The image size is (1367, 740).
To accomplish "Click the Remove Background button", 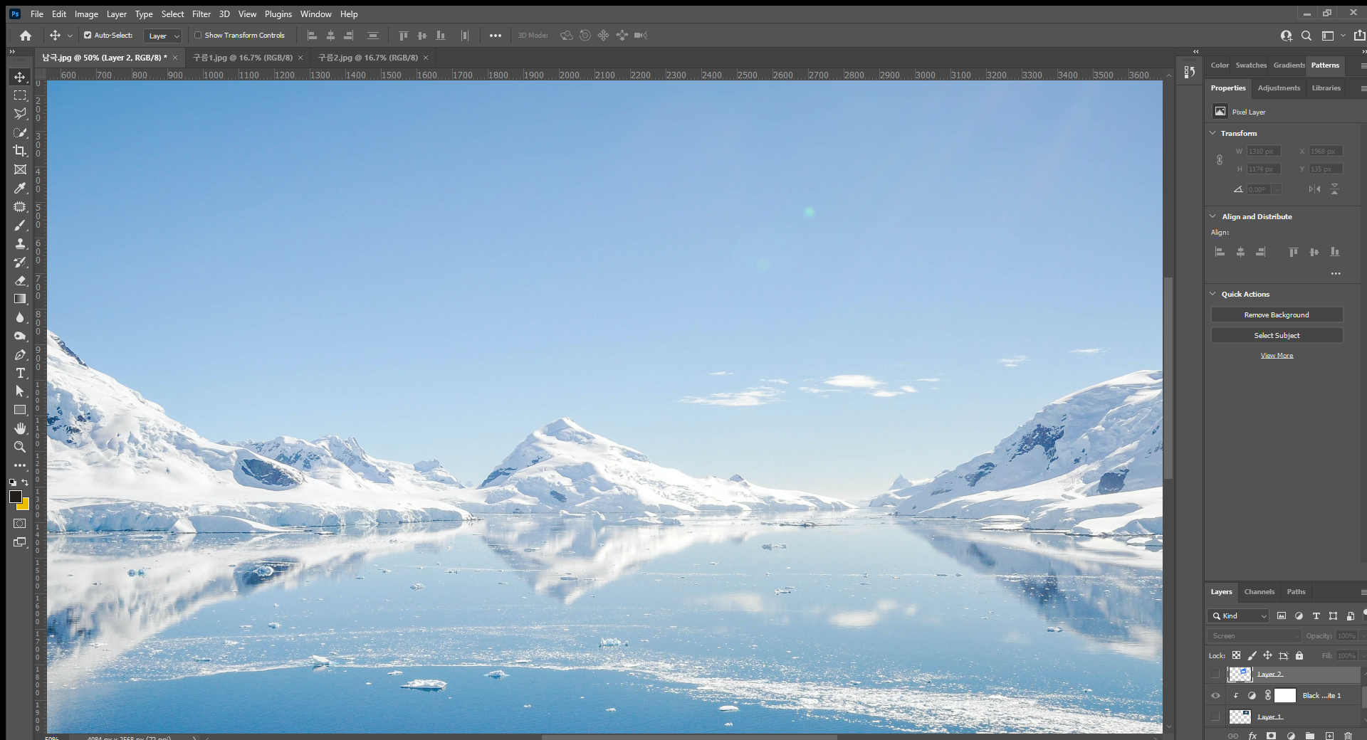I will [x=1277, y=314].
